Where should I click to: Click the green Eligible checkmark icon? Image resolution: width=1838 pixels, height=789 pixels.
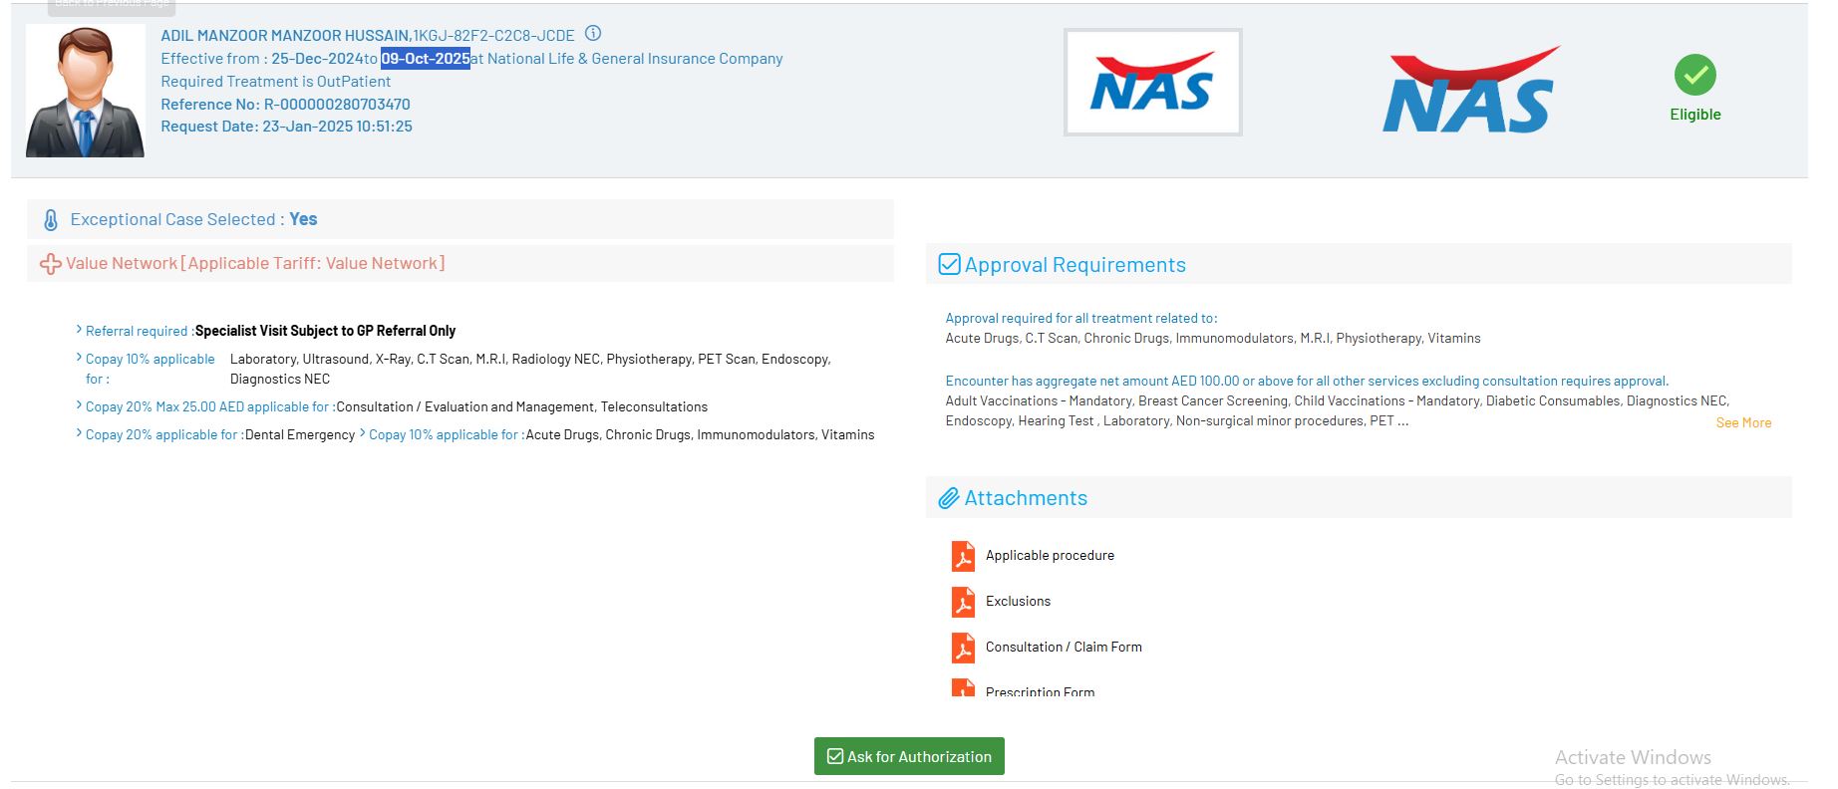[1694, 75]
